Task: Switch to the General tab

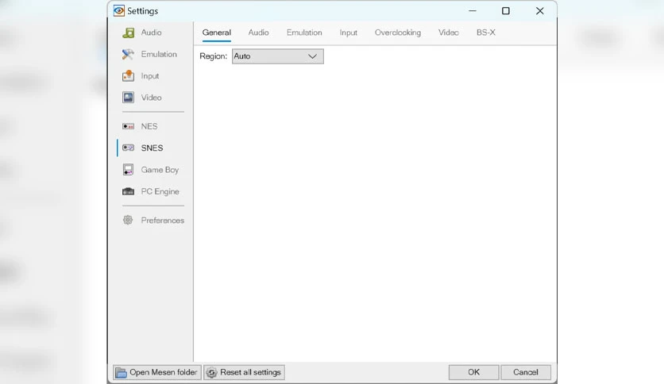Action: (216, 33)
